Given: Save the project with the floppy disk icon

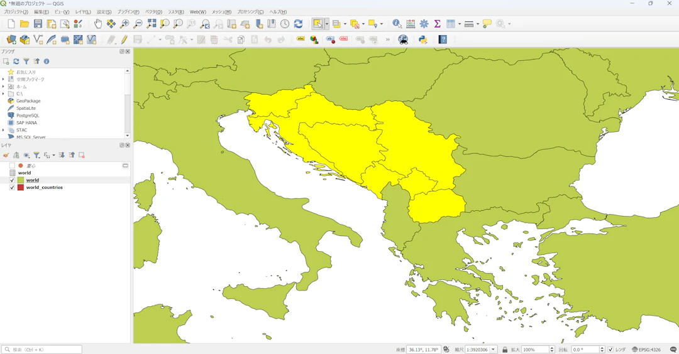Looking at the screenshot, I should pyautogui.click(x=38, y=24).
